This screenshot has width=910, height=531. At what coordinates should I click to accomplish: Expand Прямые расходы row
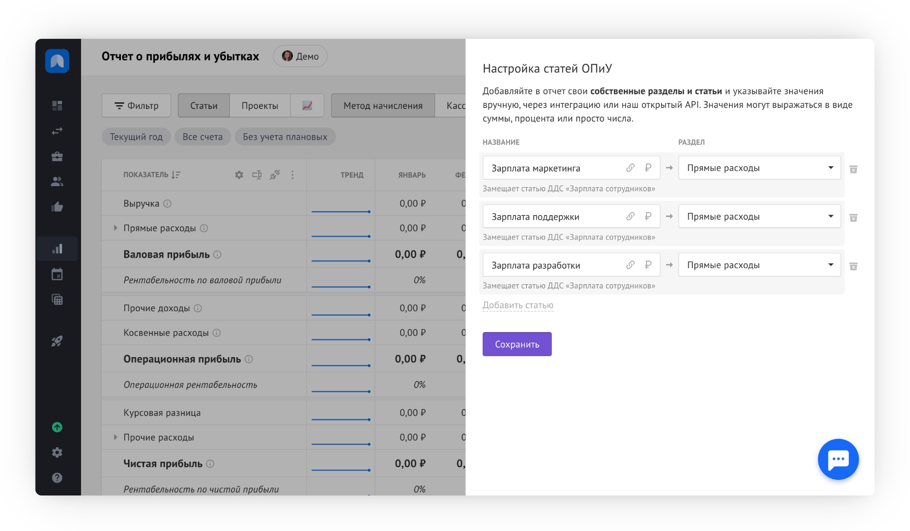[x=115, y=228]
